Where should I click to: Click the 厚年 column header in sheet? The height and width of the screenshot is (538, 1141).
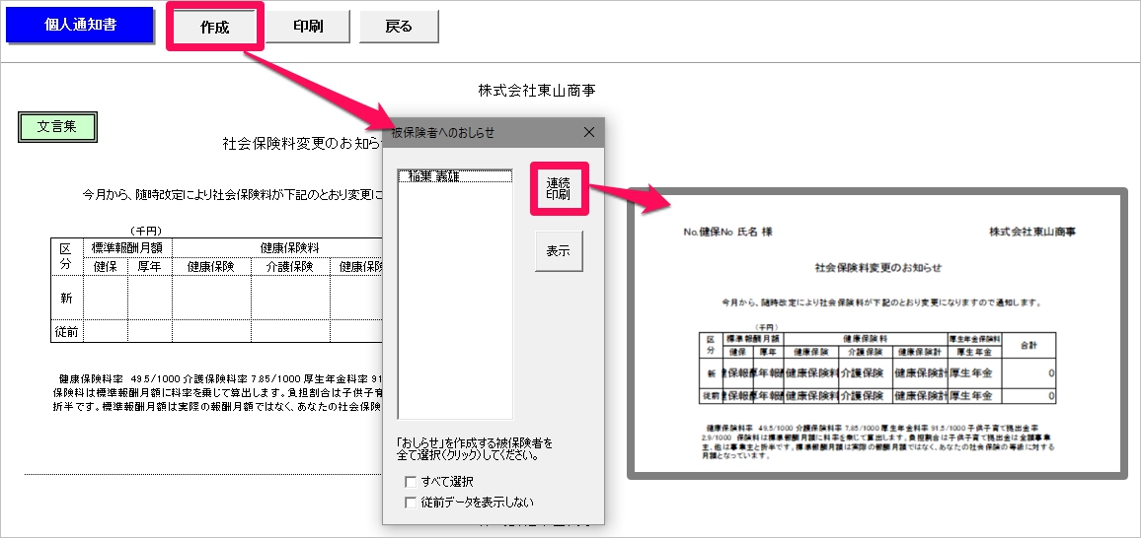coord(150,266)
